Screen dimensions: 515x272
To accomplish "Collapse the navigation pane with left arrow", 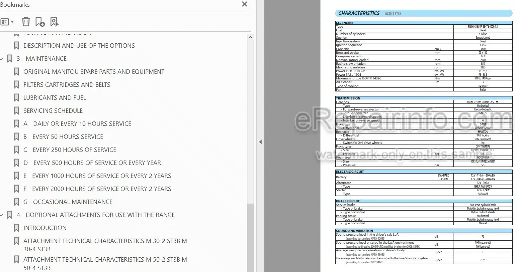I will tap(260, 142).
